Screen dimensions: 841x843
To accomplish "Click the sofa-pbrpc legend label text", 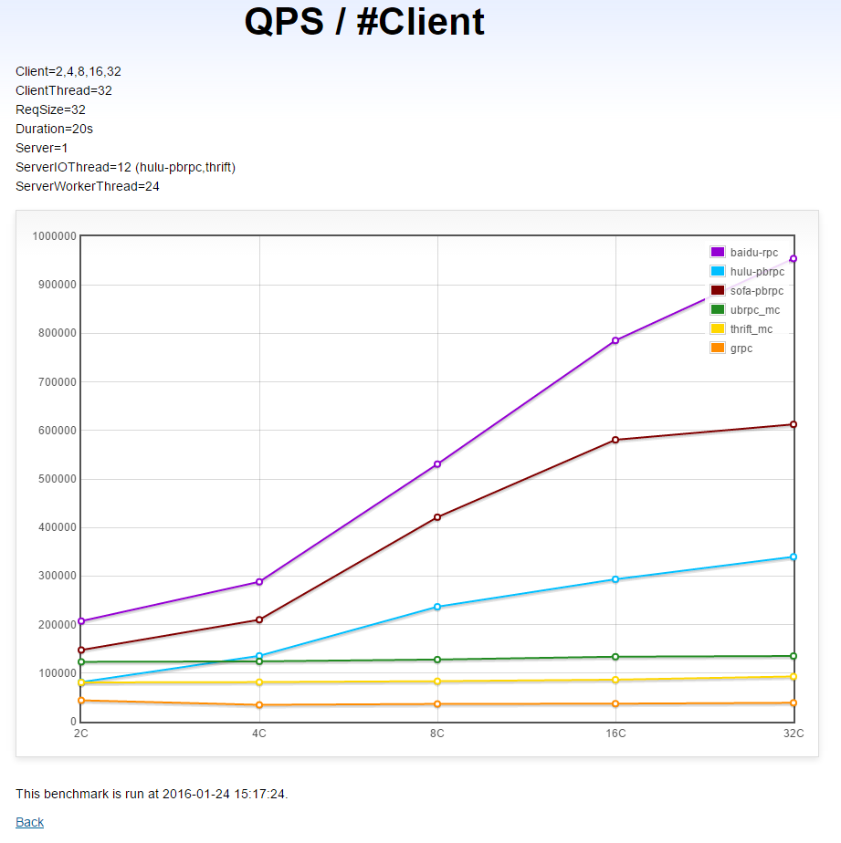I will [x=756, y=290].
